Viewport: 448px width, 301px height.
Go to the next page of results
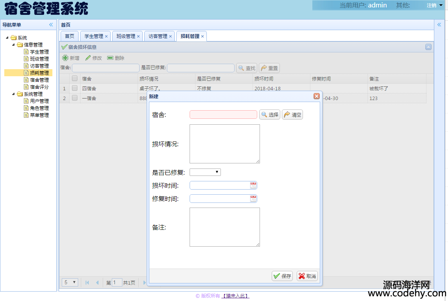(144, 283)
